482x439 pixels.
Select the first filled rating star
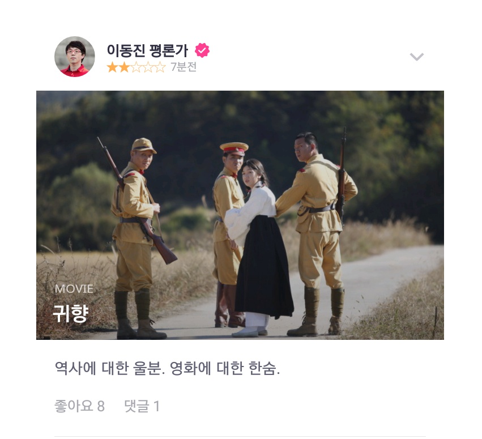pos(113,67)
